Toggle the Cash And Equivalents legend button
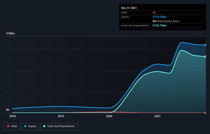210x134 pixels. tap(59, 126)
